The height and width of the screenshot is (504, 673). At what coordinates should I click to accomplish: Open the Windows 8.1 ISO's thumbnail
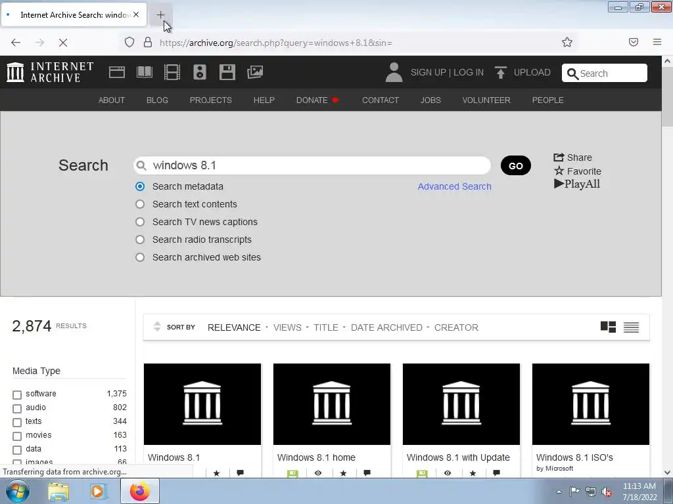[x=591, y=404]
